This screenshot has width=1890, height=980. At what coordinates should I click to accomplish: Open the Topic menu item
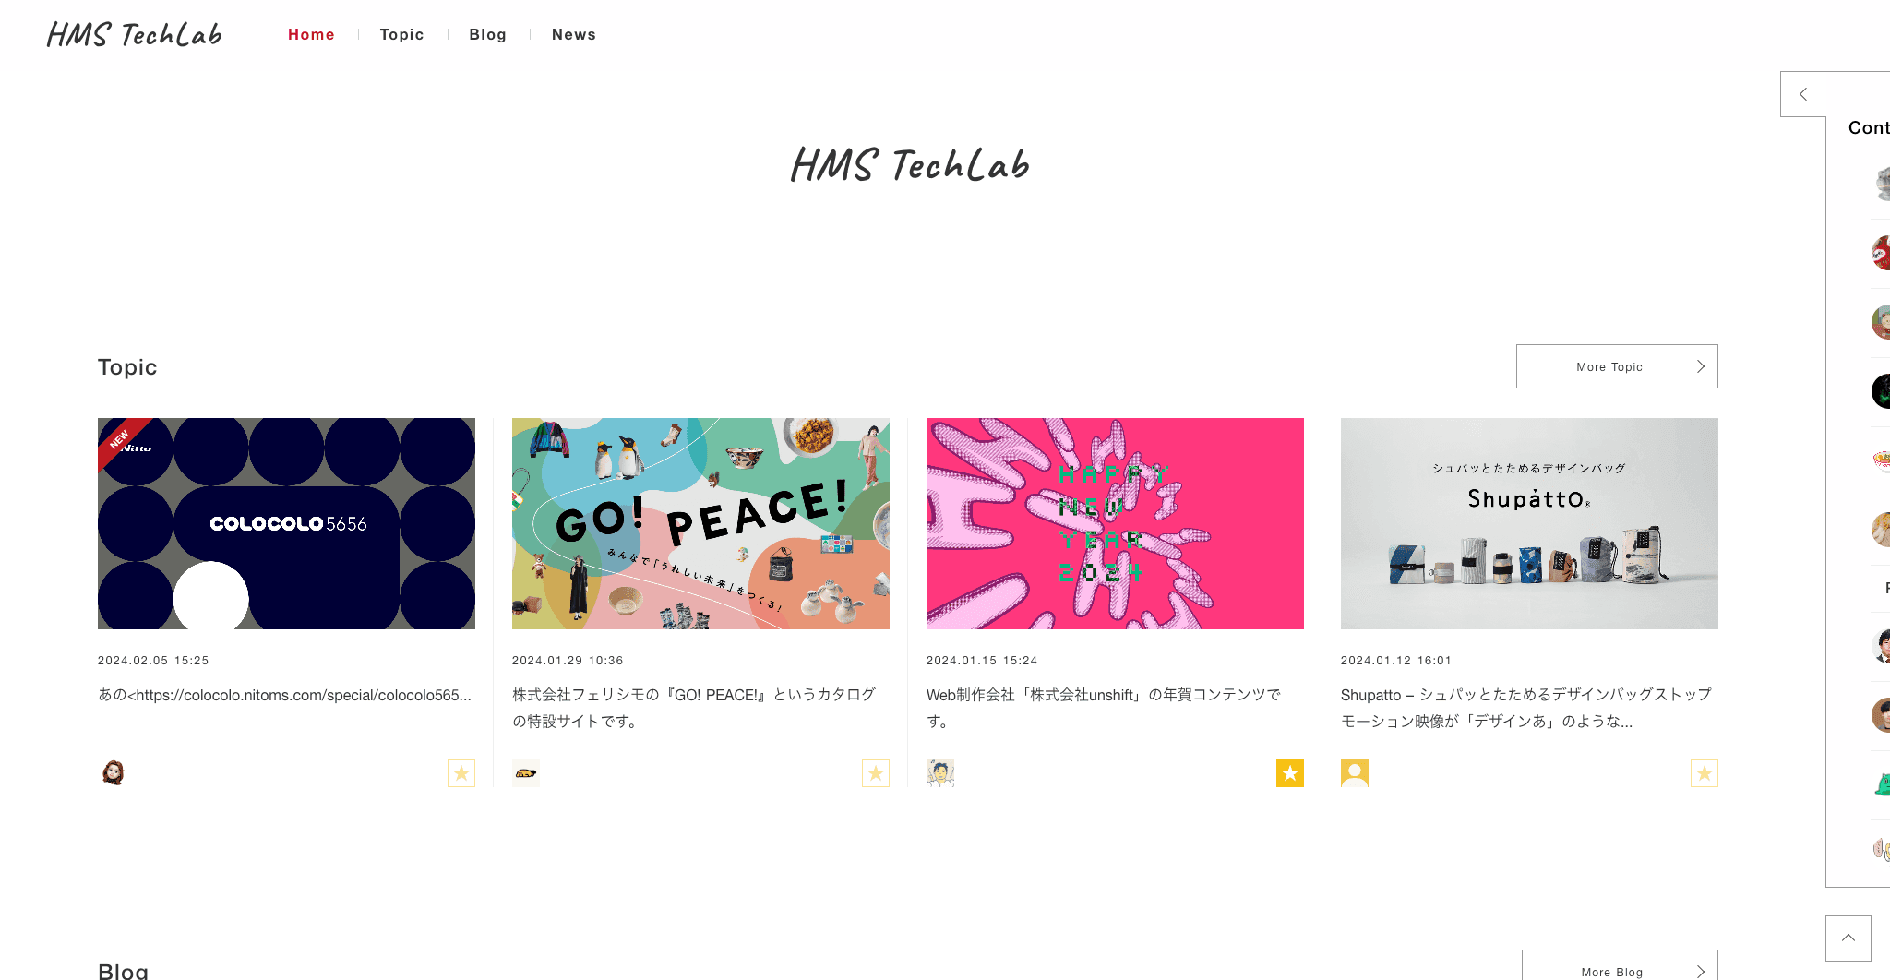[x=401, y=34]
